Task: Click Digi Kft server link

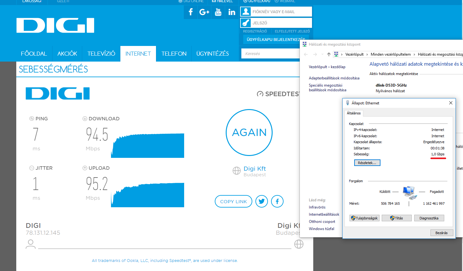Action: coord(255,169)
